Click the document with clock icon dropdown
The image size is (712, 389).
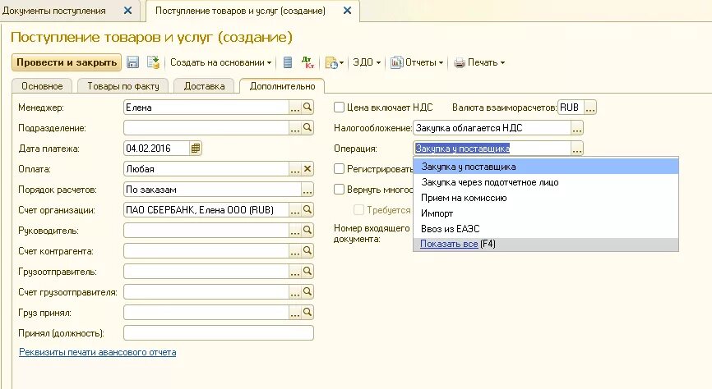pyautogui.click(x=335, y=62)
